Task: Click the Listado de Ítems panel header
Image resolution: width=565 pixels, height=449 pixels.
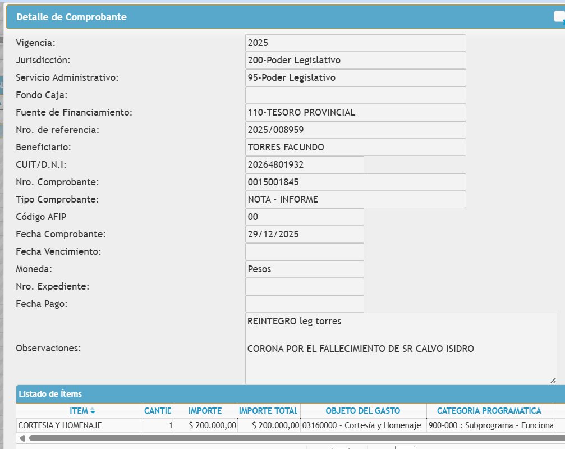Action: pyautogui.click(x=291, y=394)
